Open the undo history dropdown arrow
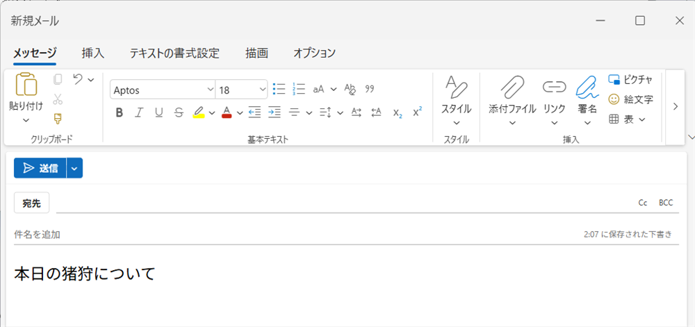The image size is (695, 327). point(91,80)
